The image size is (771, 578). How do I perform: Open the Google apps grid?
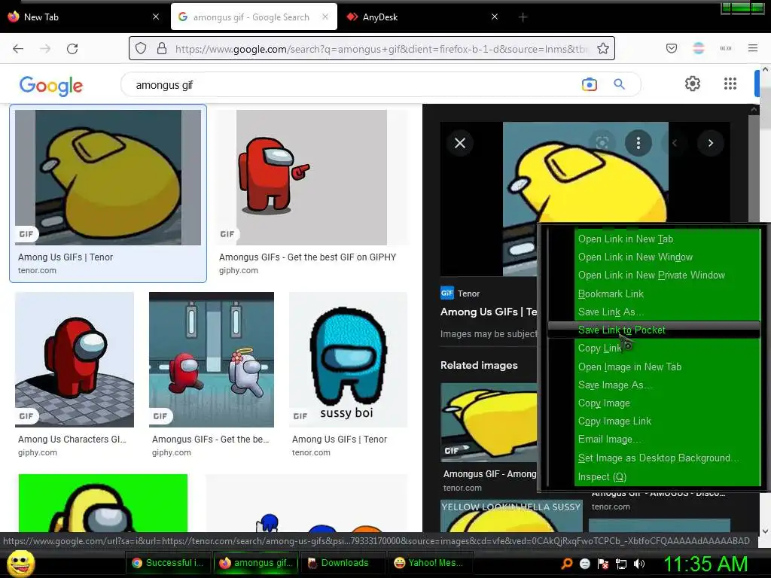730,84
